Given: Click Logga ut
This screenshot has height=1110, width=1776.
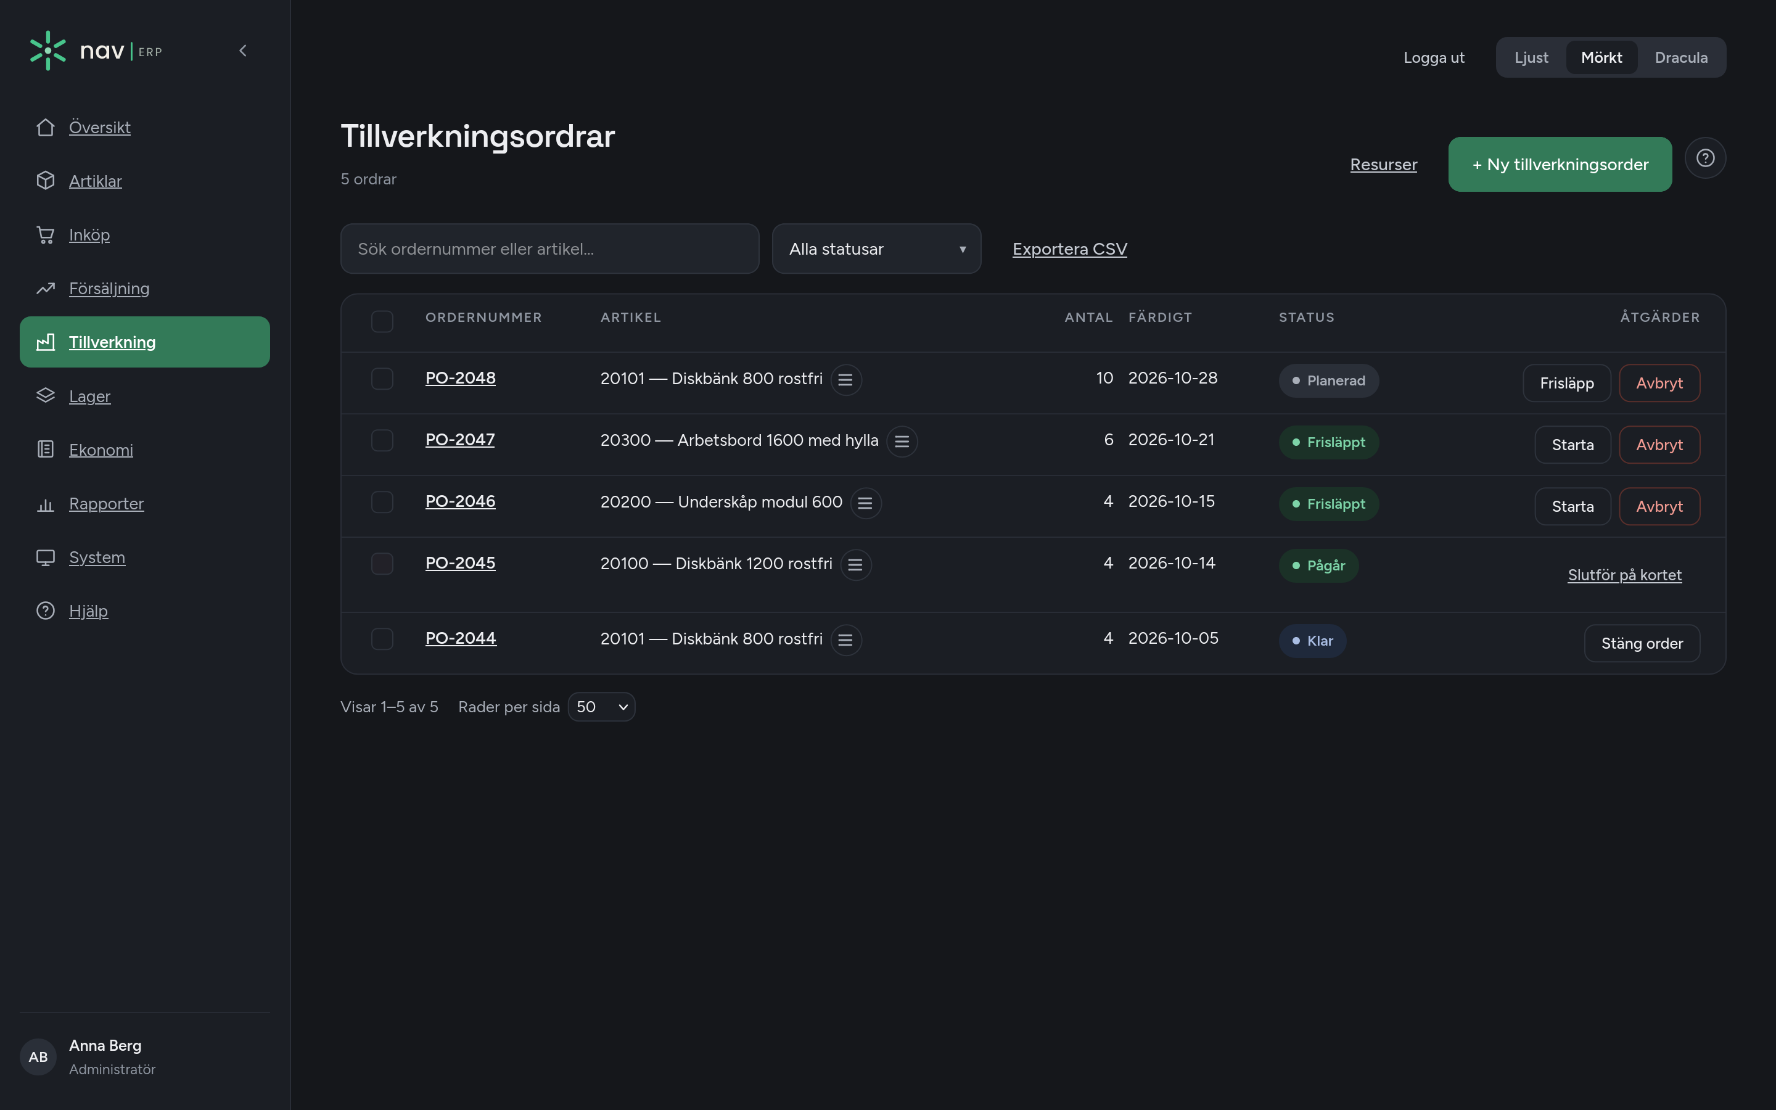Looking at the screenshot, I should point(1433,57).
